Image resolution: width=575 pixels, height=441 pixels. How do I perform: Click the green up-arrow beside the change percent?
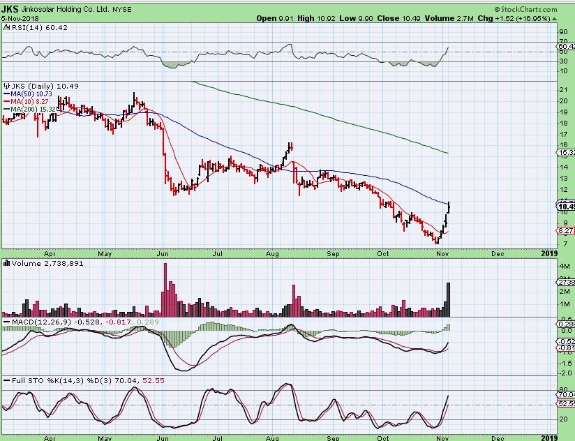[555, 19]
